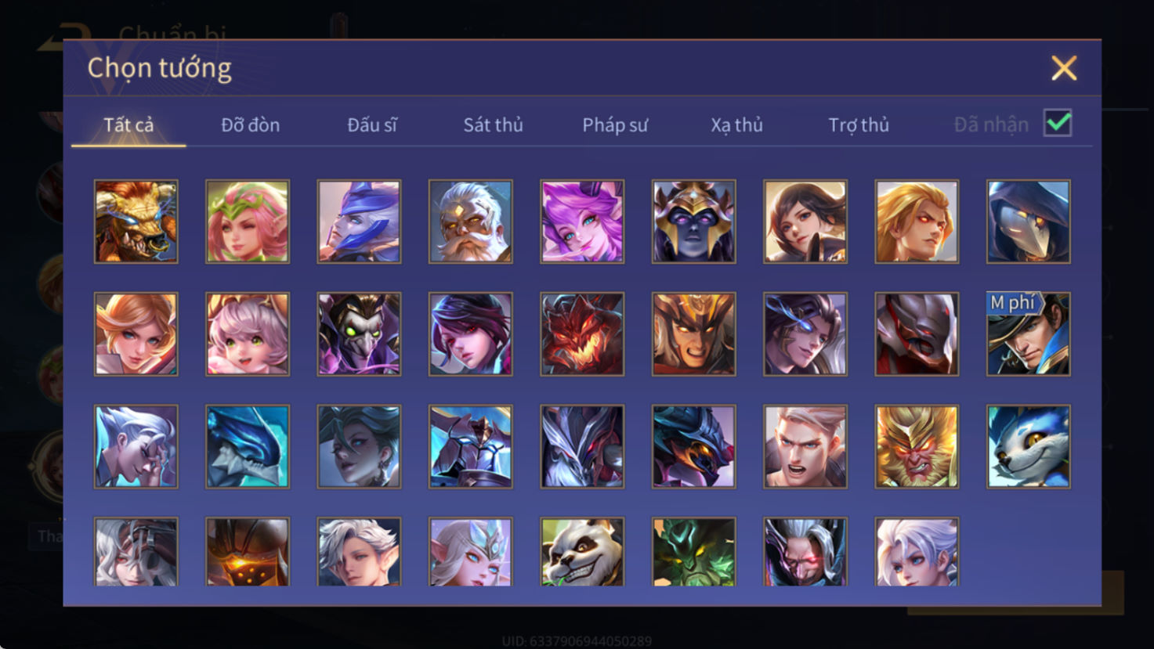The height and width of the screenshot is (649, 1154).
Task: Select the Monkey King hero portrait
Action: 917,446
